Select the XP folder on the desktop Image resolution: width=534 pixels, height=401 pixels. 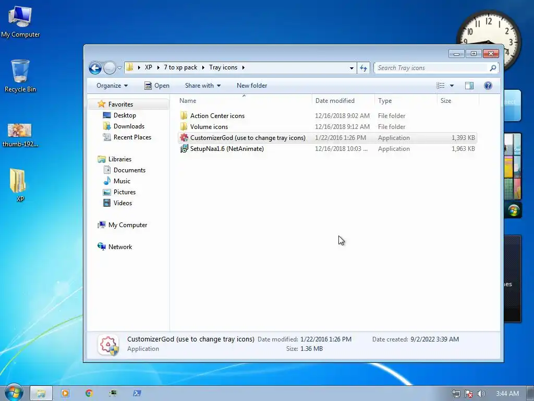18,185
